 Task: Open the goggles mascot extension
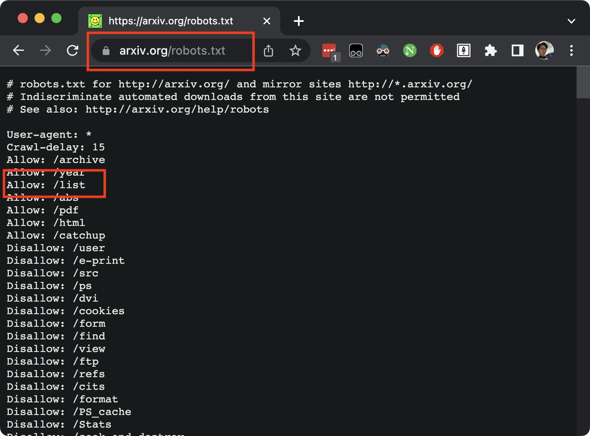click(383, 51)
